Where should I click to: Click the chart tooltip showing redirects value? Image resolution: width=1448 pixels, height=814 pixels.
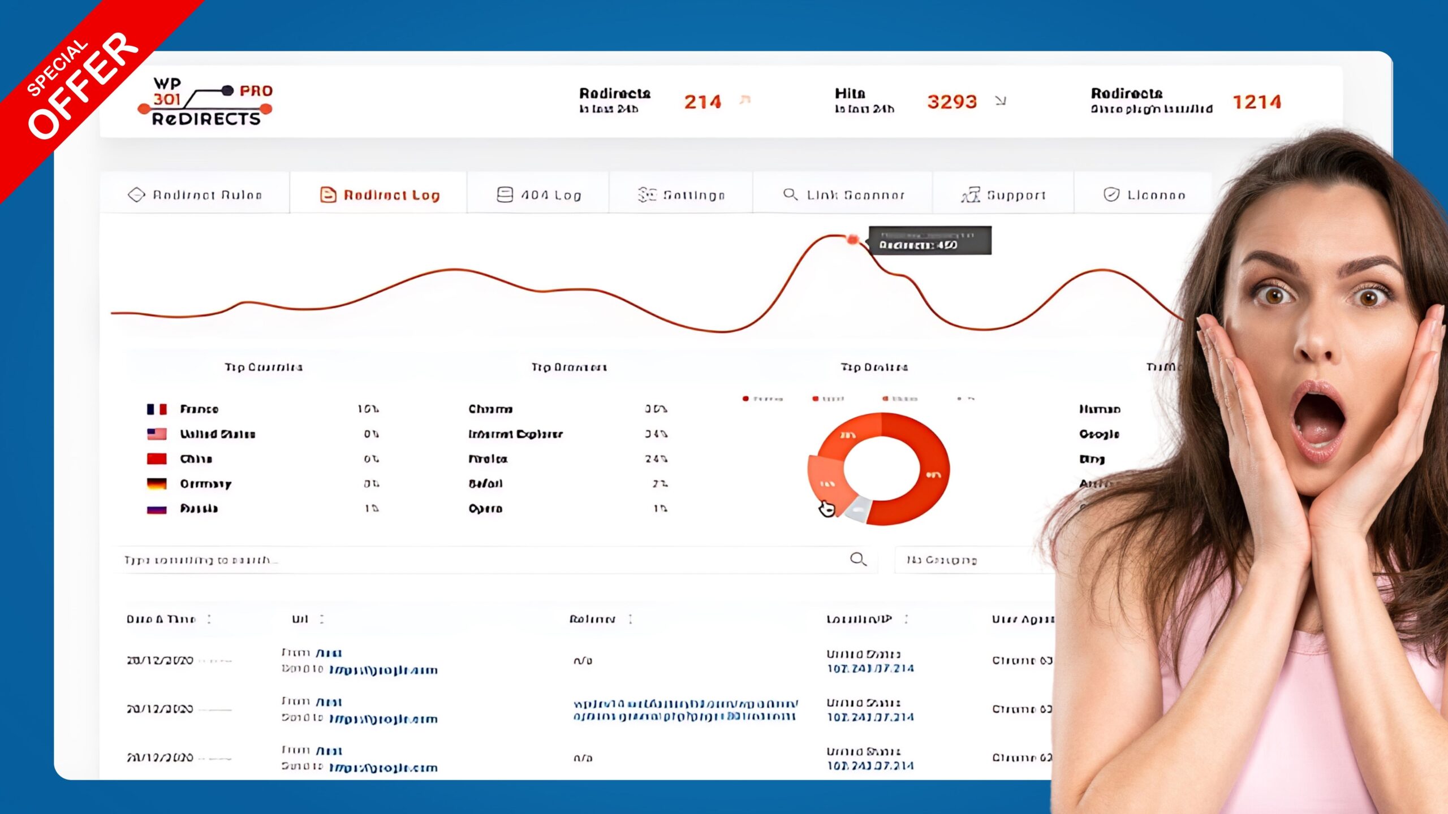930,240
